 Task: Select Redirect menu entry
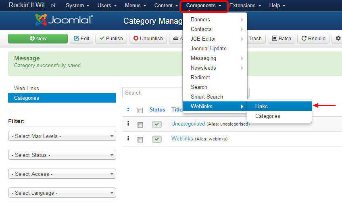[x=215, y=78]
